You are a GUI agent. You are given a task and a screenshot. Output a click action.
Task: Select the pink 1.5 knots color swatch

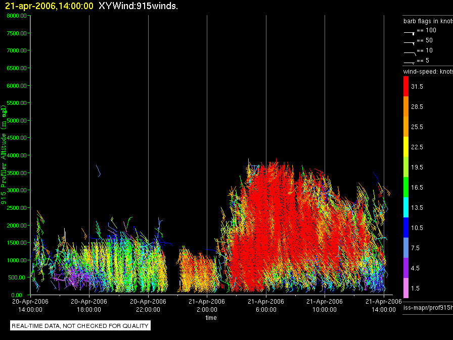406,288
